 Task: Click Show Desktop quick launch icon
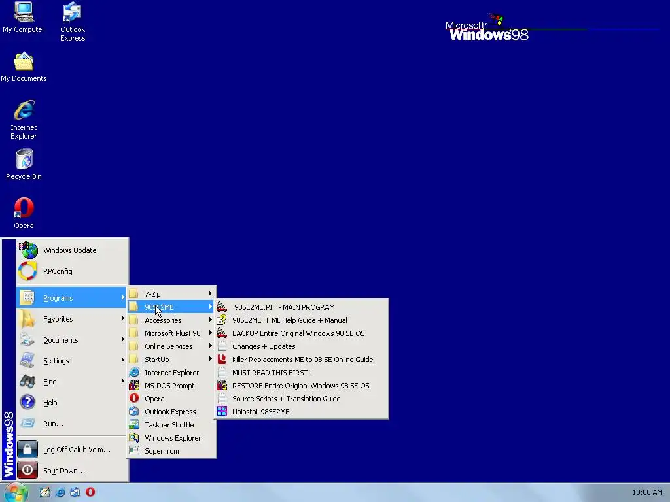(x=45, y=492)
